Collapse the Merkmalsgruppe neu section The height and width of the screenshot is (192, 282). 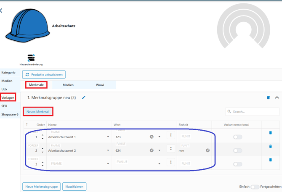point(277,97)
